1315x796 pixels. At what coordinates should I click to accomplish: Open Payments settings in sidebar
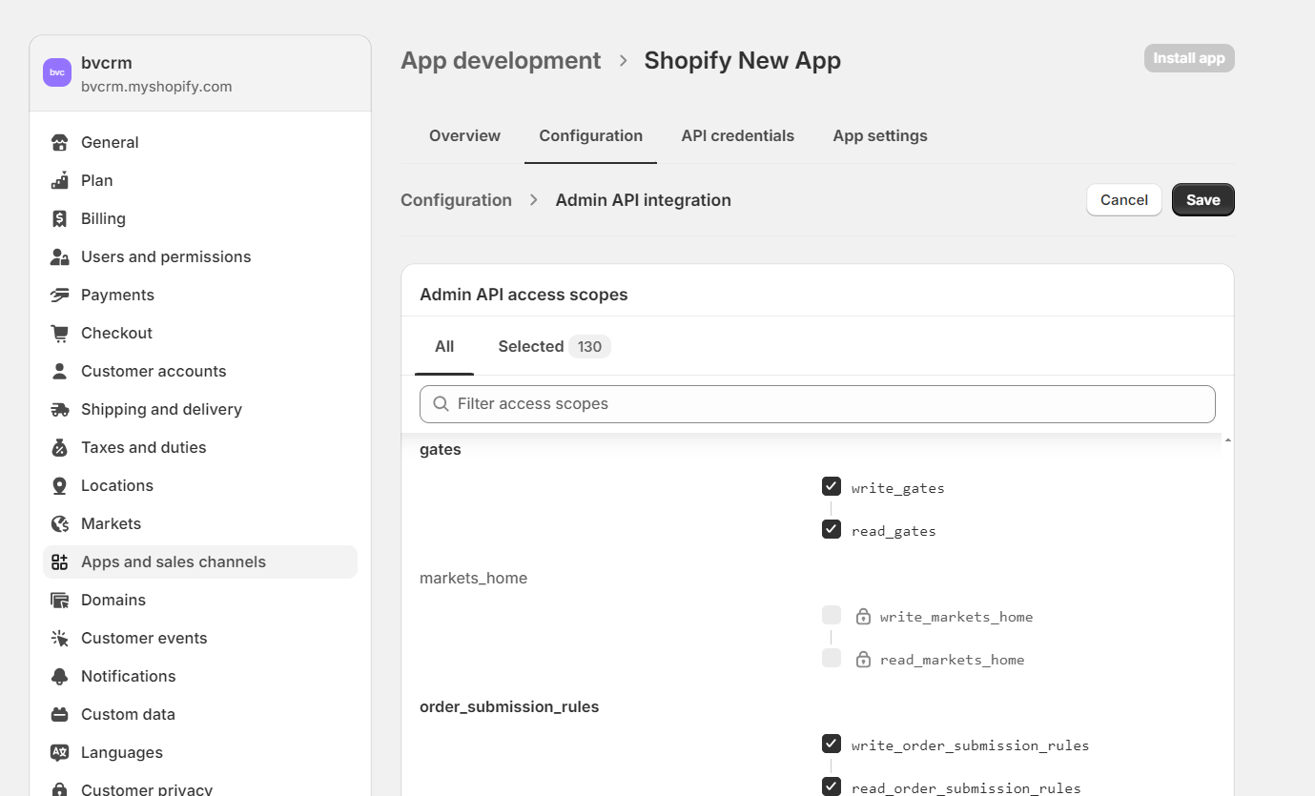200,296
